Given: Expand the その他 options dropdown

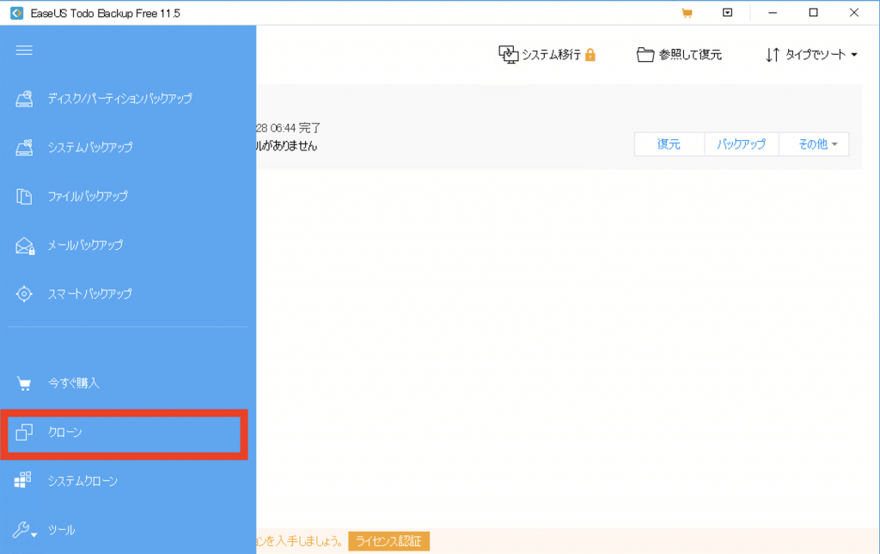Looking at the screenshot, I should [817, 144].
